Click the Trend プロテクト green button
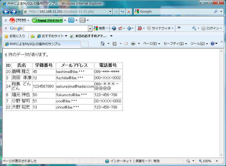 47,20
